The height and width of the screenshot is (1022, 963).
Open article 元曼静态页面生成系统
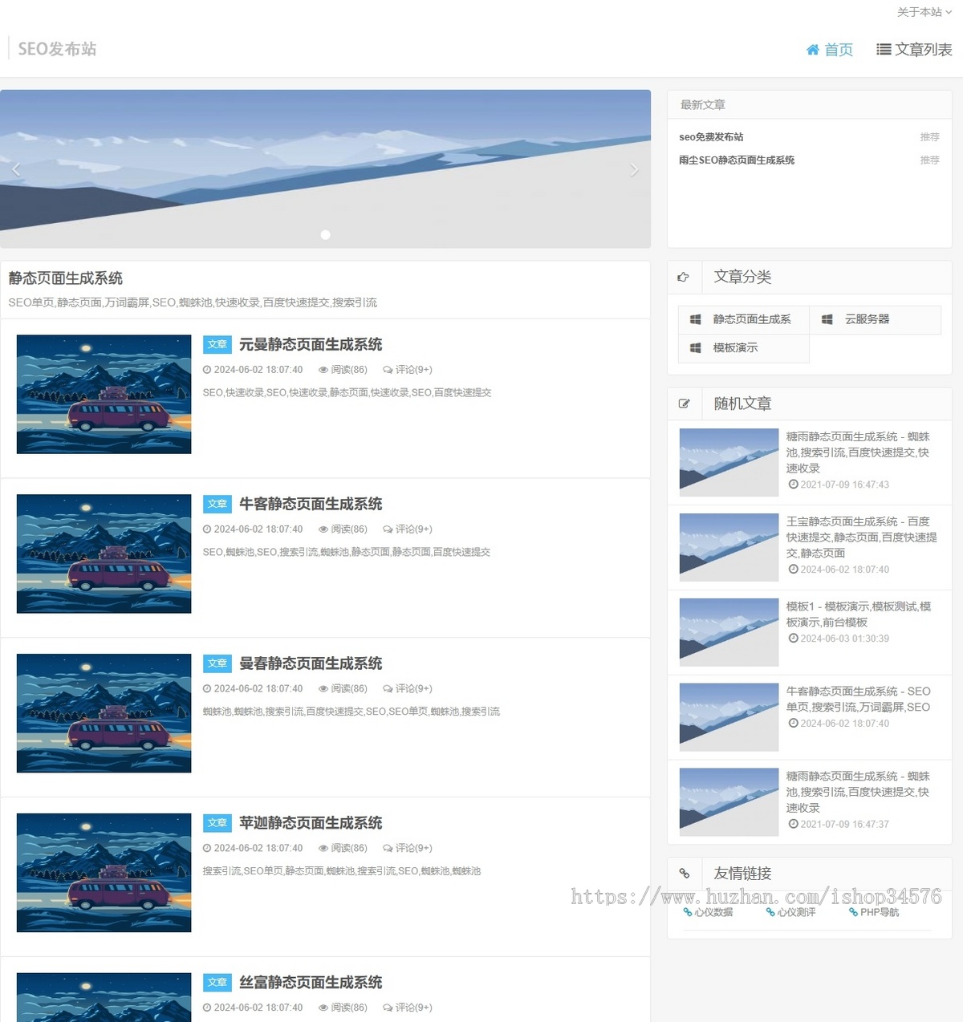311,345
